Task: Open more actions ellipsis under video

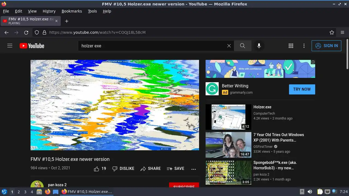Action: (194, 169)
